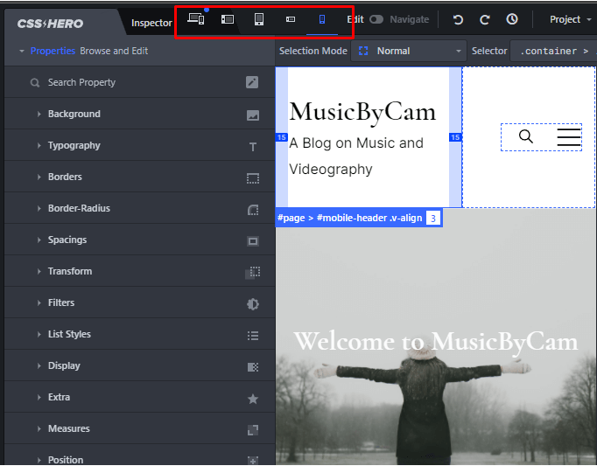The height and width of the screenshot is (466, 597).
Task: Click the Search Property input field
Action: [131, 82]
